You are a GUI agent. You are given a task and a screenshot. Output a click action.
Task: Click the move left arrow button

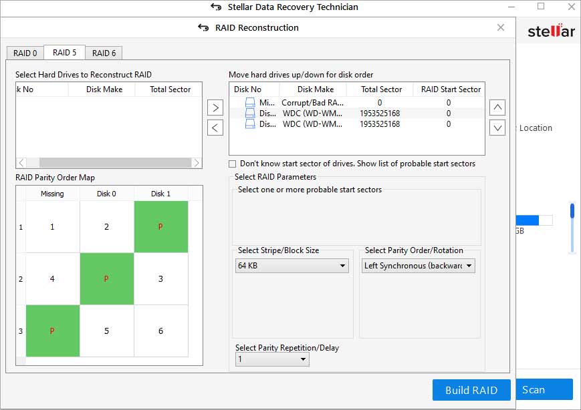(x=215, y=128)
